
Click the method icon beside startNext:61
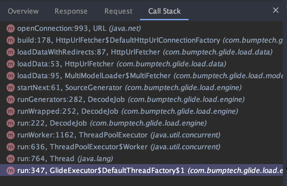pos(11,88)
